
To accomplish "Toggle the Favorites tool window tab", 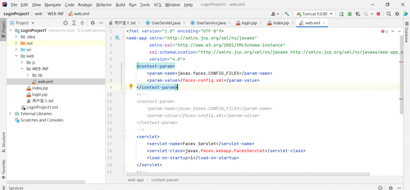I will point(3,169).
